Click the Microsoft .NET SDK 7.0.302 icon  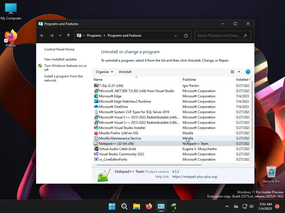[96, 91]
